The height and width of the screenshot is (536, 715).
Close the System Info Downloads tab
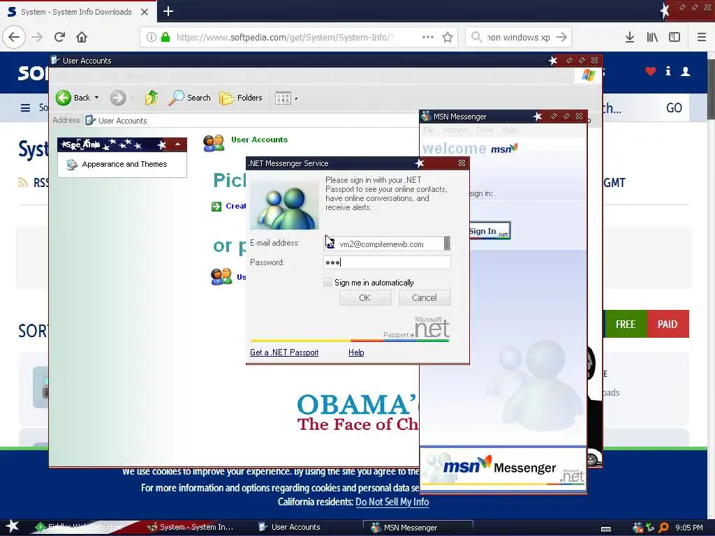[x=145, y=12]
